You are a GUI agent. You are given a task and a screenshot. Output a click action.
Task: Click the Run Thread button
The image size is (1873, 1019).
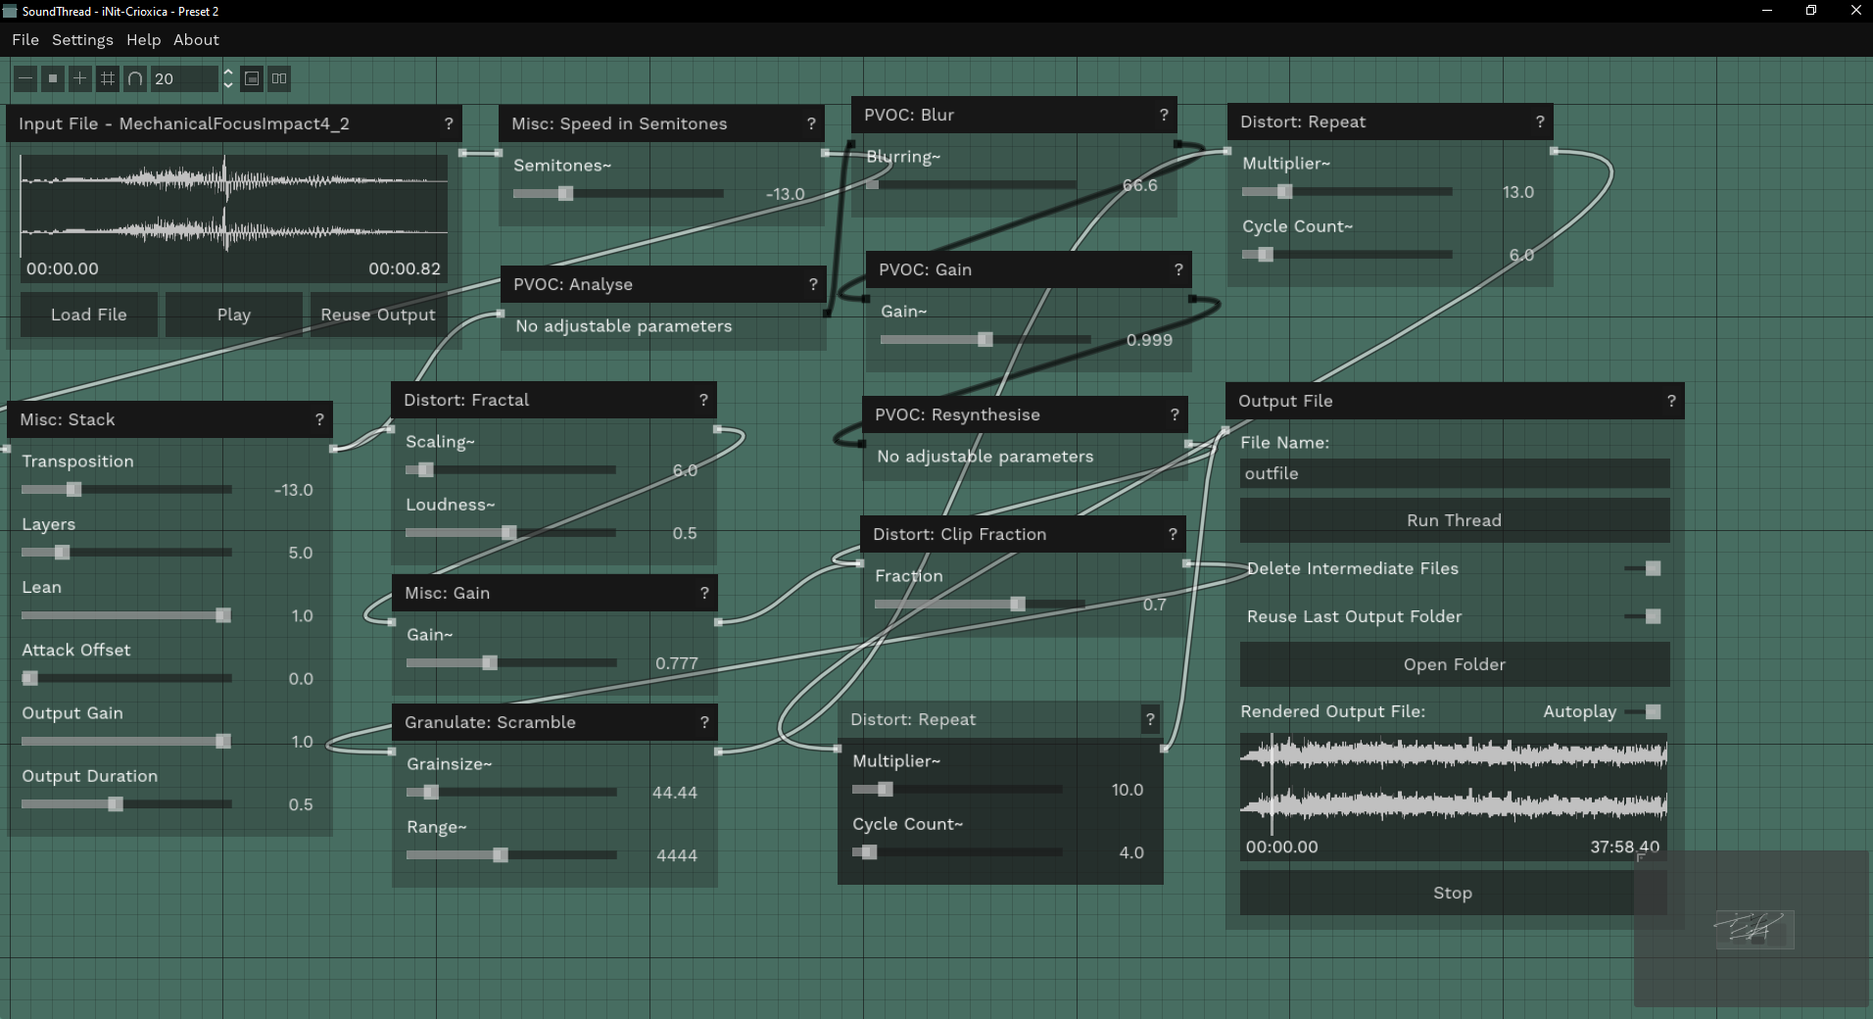click(x=1455, y=520)
